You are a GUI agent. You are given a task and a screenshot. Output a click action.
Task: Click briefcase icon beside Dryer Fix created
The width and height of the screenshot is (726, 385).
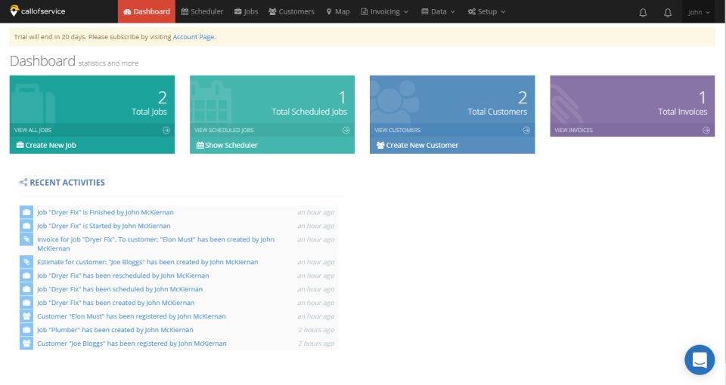(x=26, y=303)
